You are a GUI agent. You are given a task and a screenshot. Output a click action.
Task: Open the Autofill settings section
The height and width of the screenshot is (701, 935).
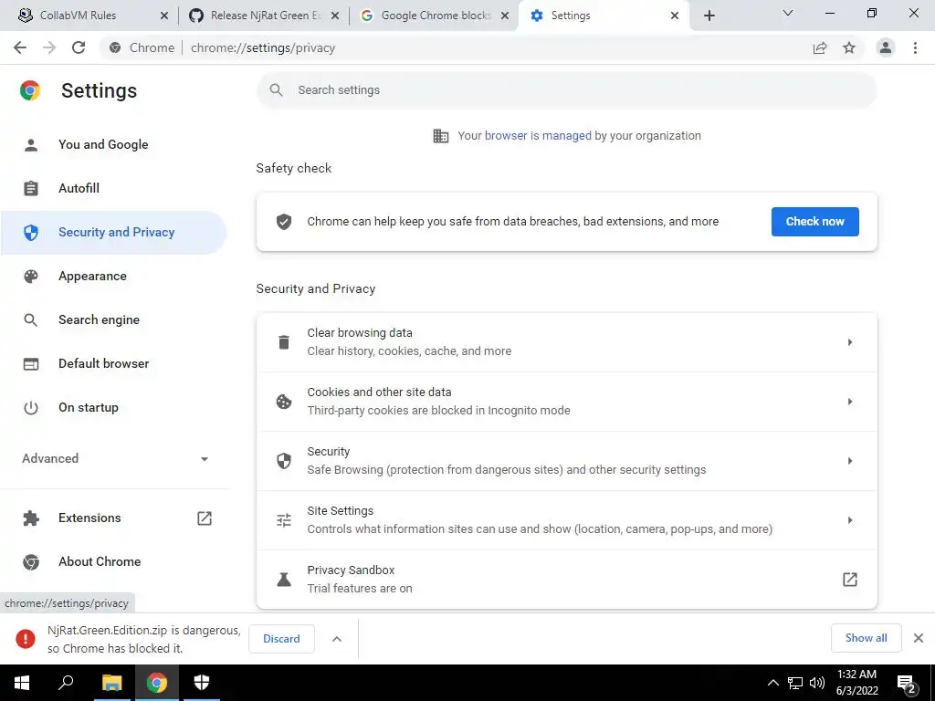click(x=113, y=188)
